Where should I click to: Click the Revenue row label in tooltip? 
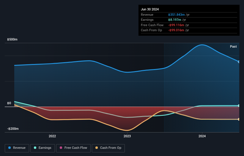point(147,15)
